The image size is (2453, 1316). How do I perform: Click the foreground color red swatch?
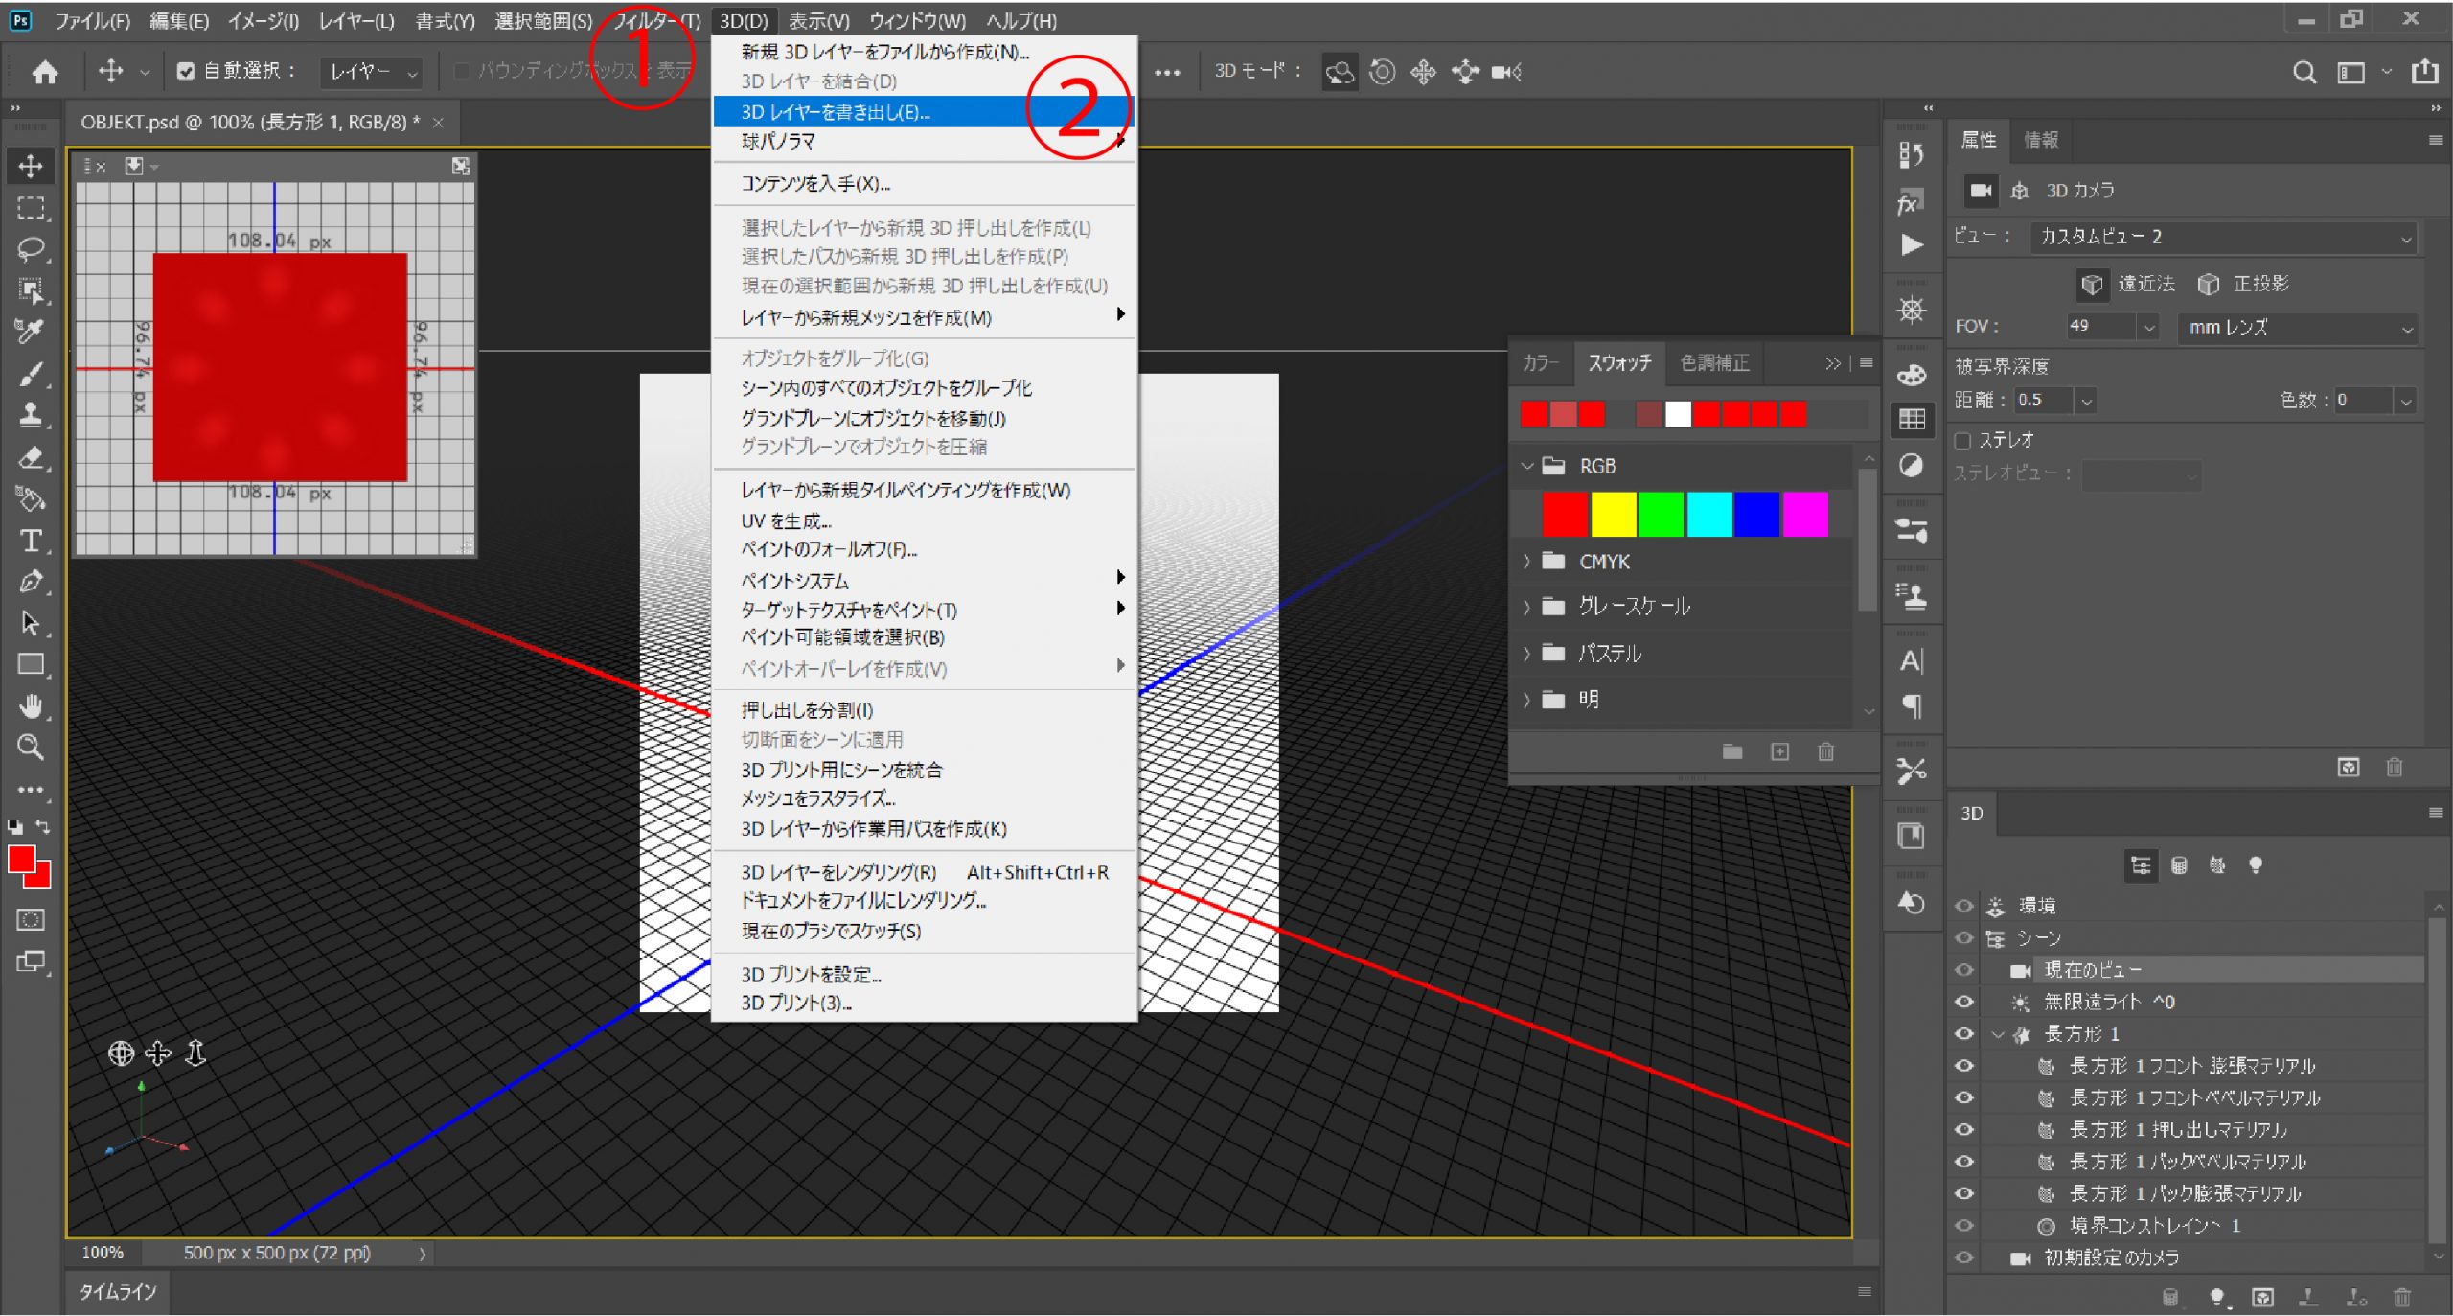point(21,860)
